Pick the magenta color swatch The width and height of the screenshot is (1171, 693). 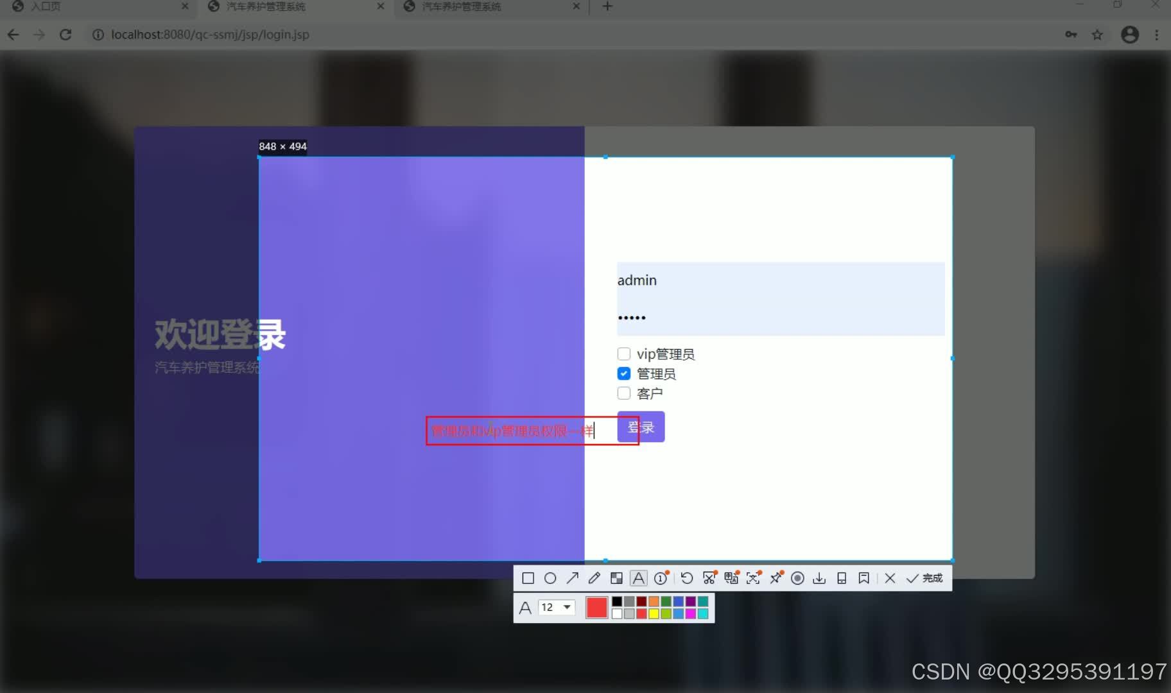(690, 613)
